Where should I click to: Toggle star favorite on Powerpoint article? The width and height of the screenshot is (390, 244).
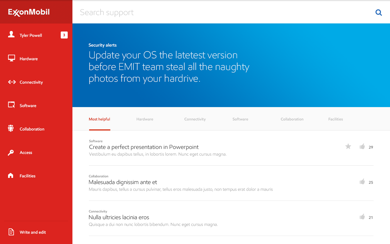point(348,146)
